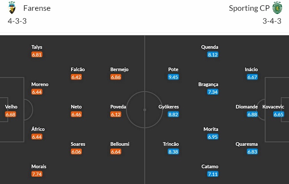
Task: Click the Farense 4-3-3 formation label
Action: click(17, 21)
